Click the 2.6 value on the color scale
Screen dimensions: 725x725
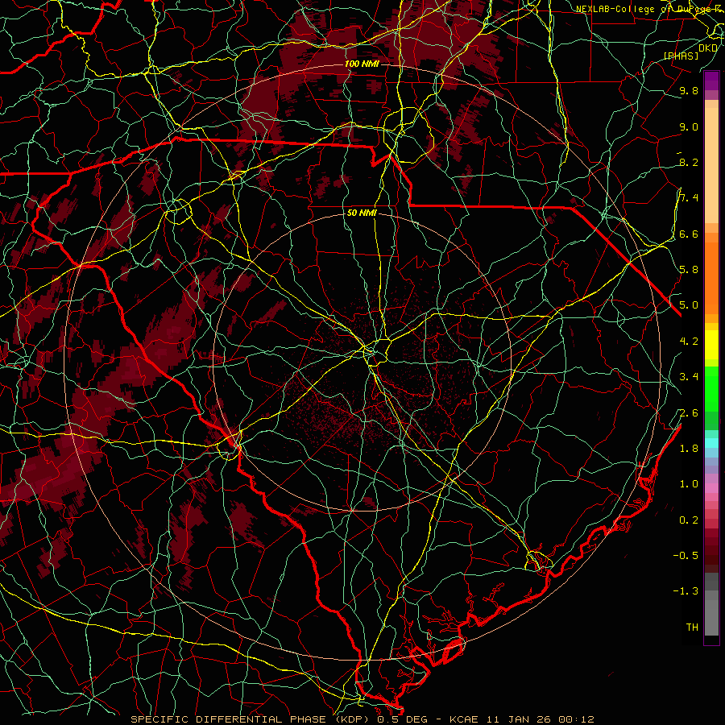(x=689, y=413)
